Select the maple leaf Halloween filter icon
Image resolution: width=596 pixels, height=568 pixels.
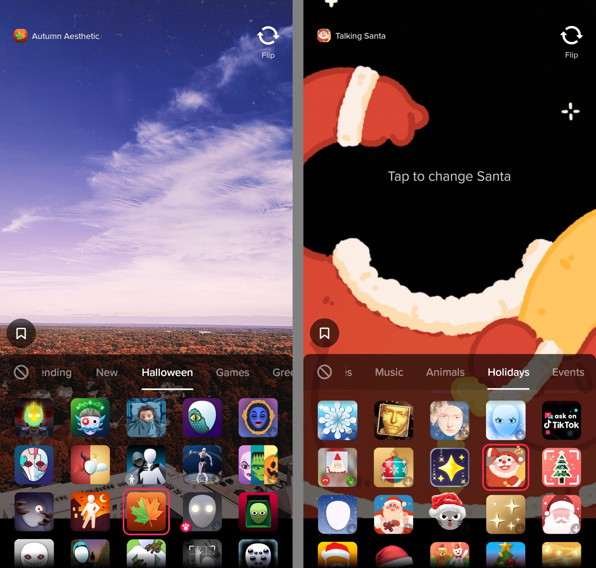(148, 510)
